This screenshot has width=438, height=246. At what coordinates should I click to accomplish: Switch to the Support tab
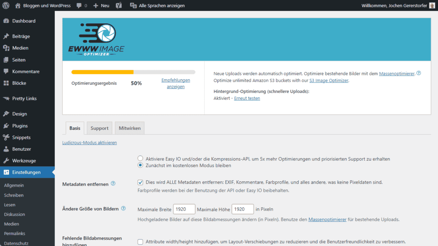coord(99,128)
